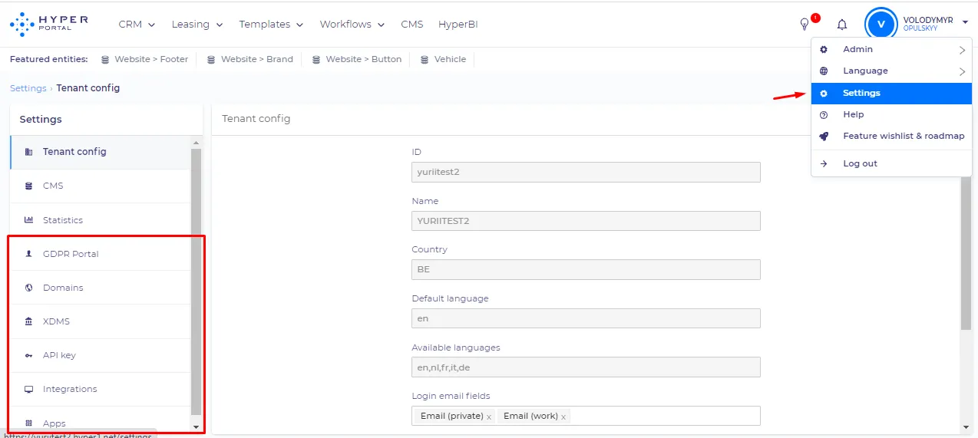Open featured entity Website > Brand

point(249,59)
